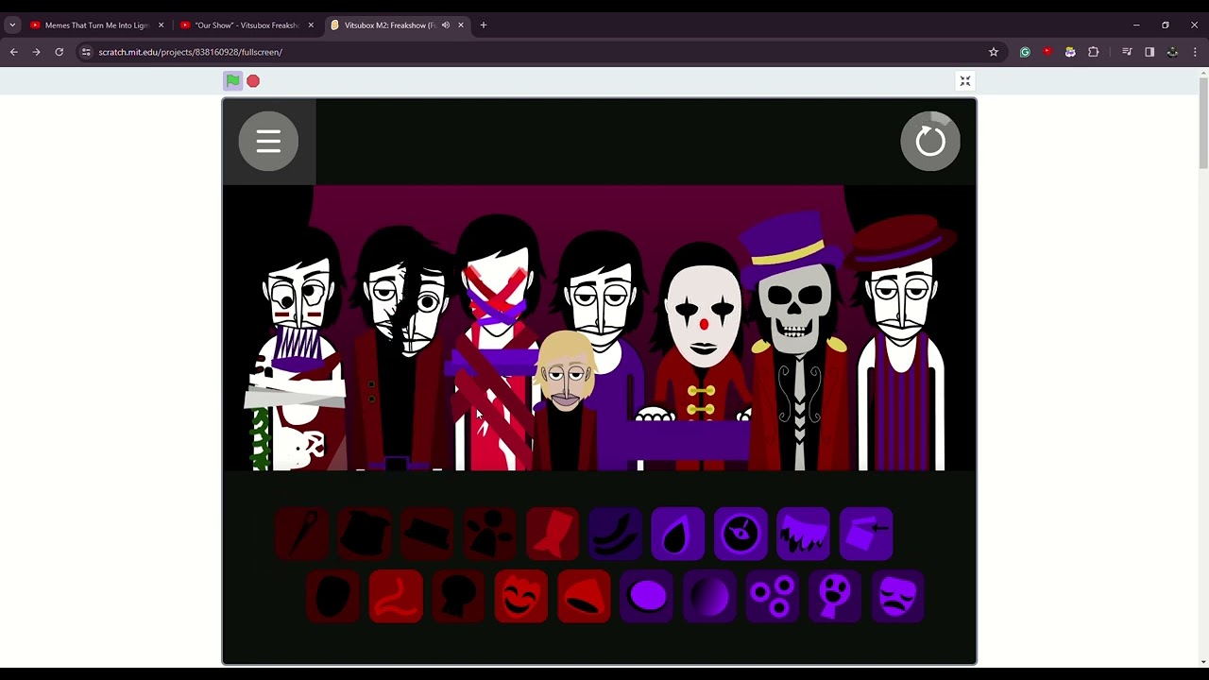Select the red bell-shaped sound icon
Screen dimensions: 1209x680
[x=584, y=597]
